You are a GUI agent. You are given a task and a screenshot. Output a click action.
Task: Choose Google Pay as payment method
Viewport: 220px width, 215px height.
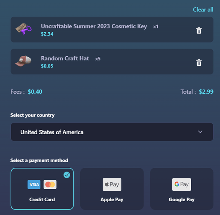click(182, 189)
